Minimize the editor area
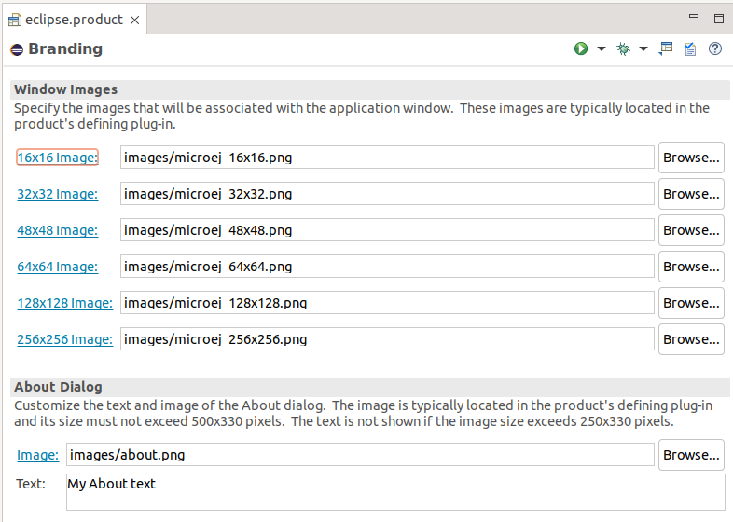Screen dimensions: 733x522 click(694, 18)
